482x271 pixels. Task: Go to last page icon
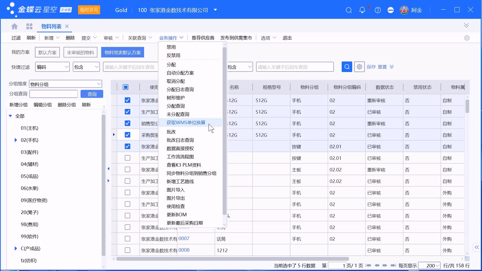pyautogui.click(x=393, y=265)
